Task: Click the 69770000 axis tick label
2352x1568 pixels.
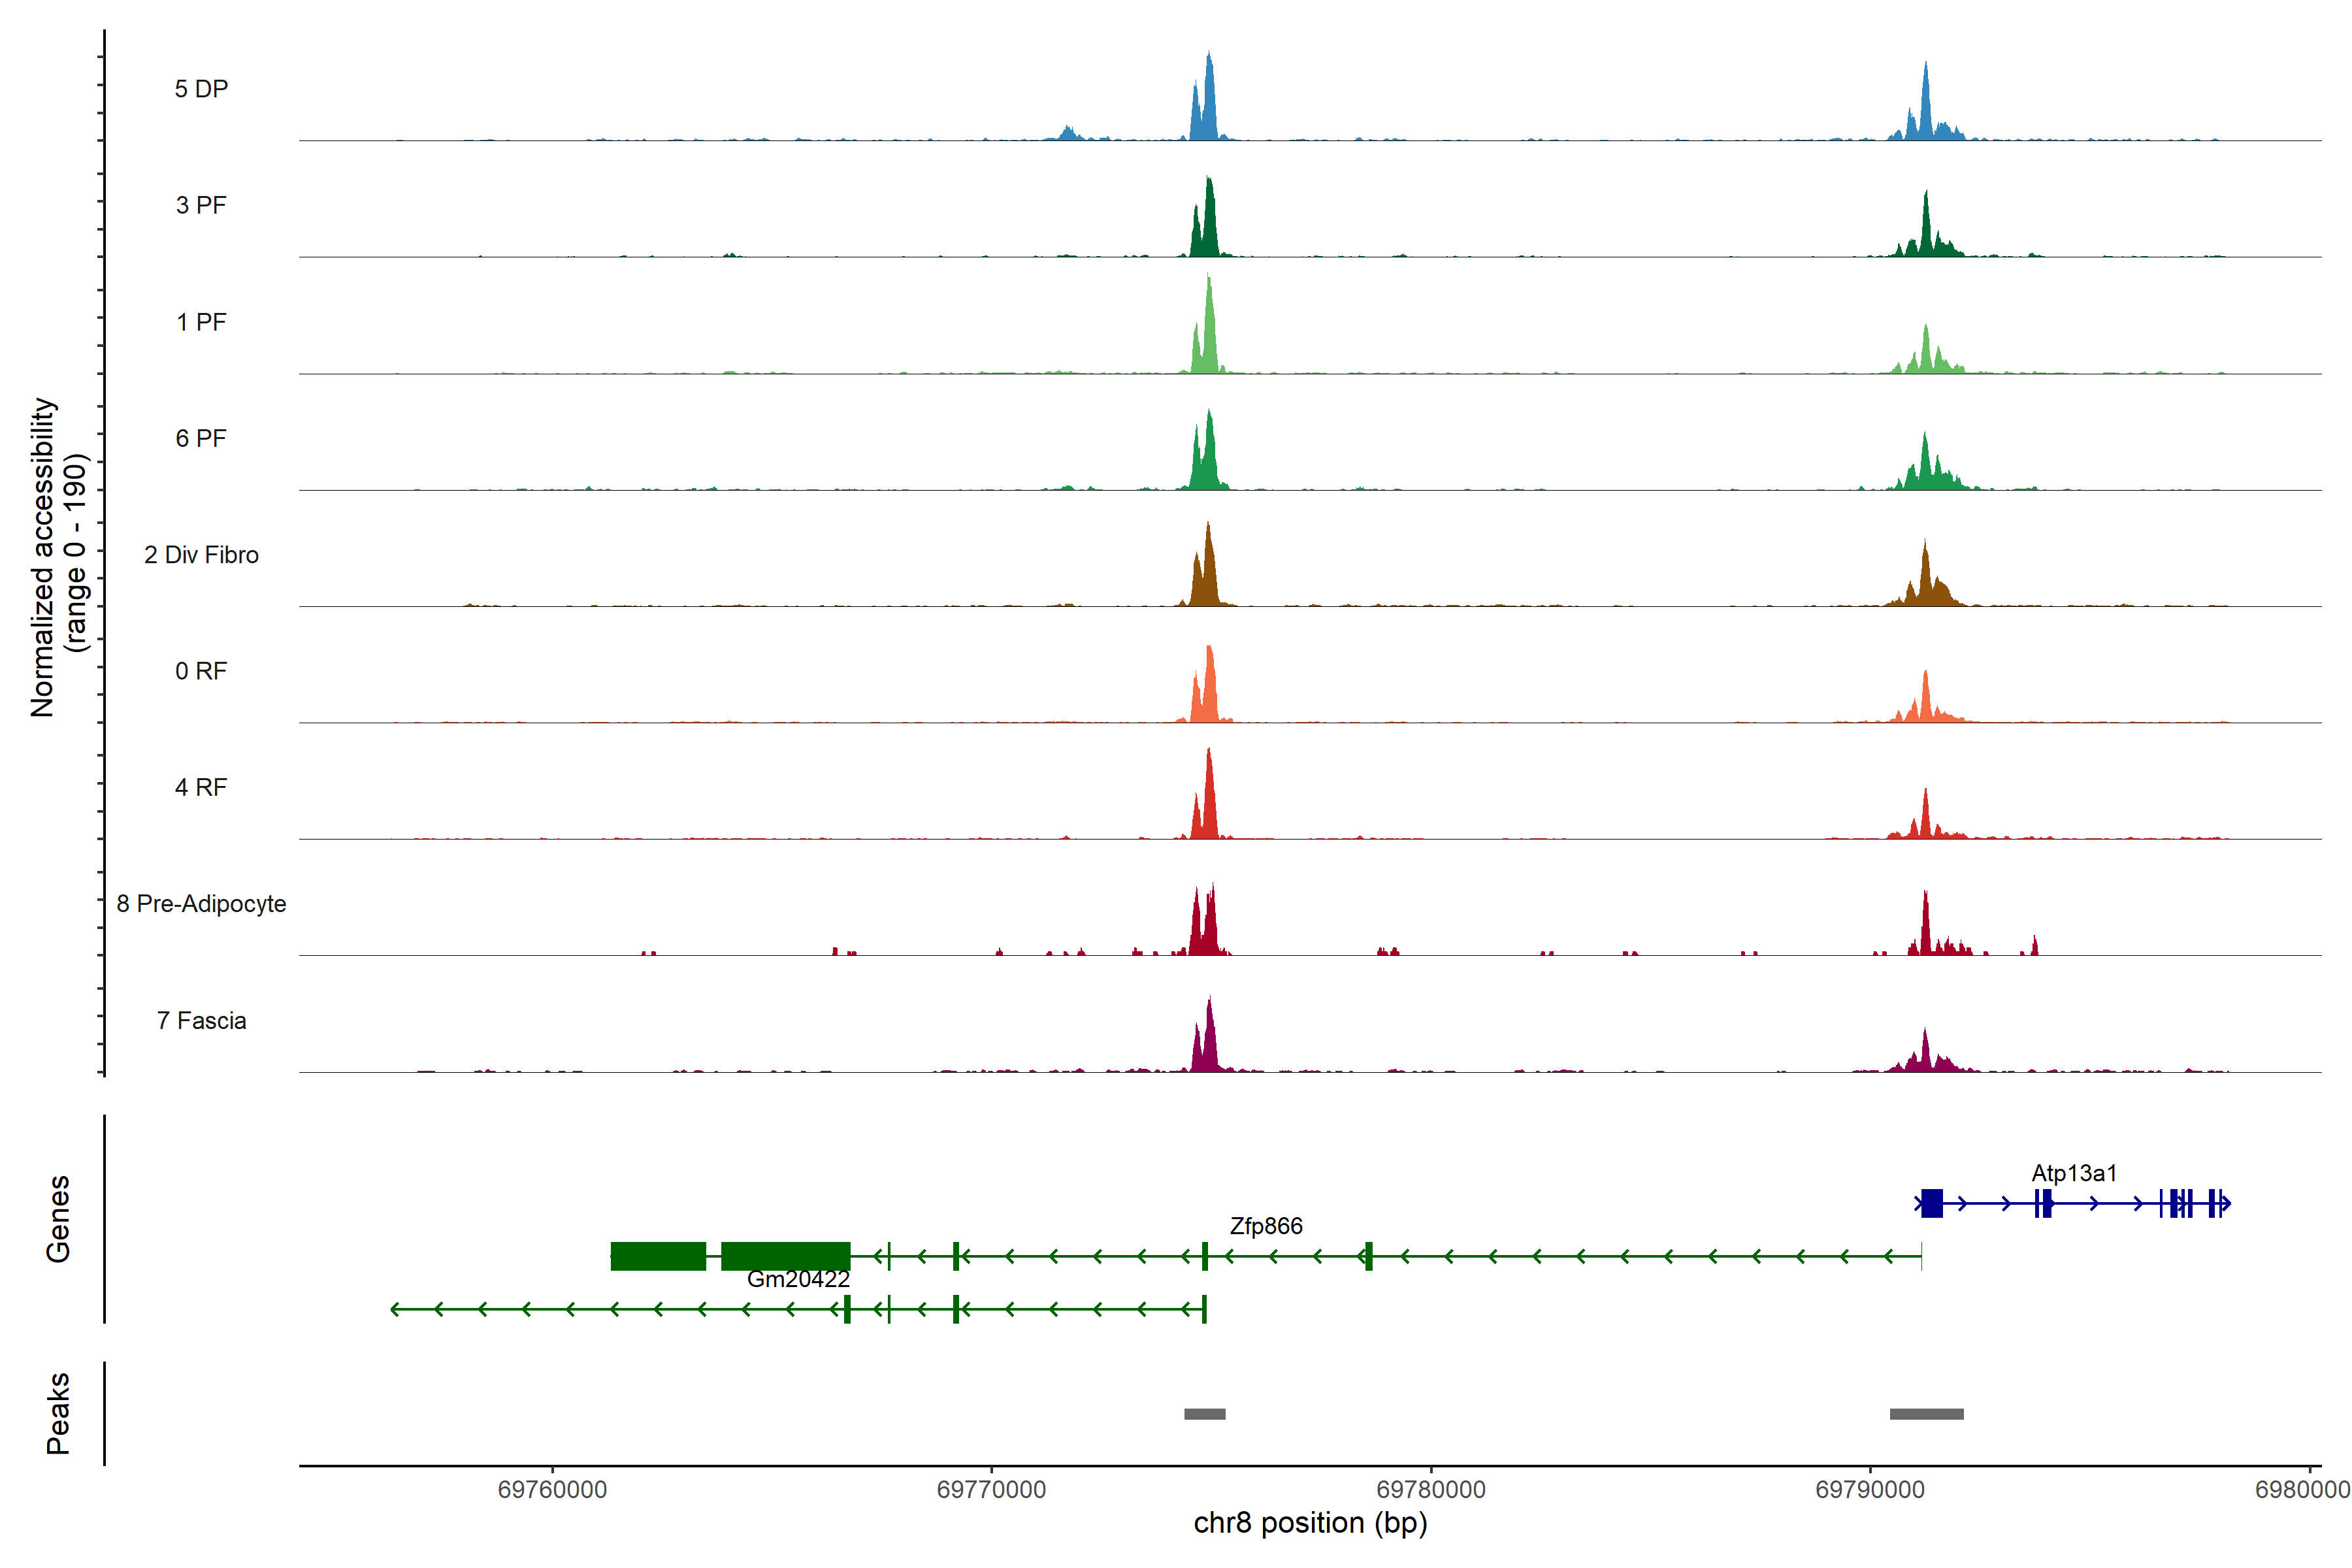Action: (x=991, y=1489)
